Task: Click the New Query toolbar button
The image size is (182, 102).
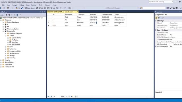Action: point(30,8)
